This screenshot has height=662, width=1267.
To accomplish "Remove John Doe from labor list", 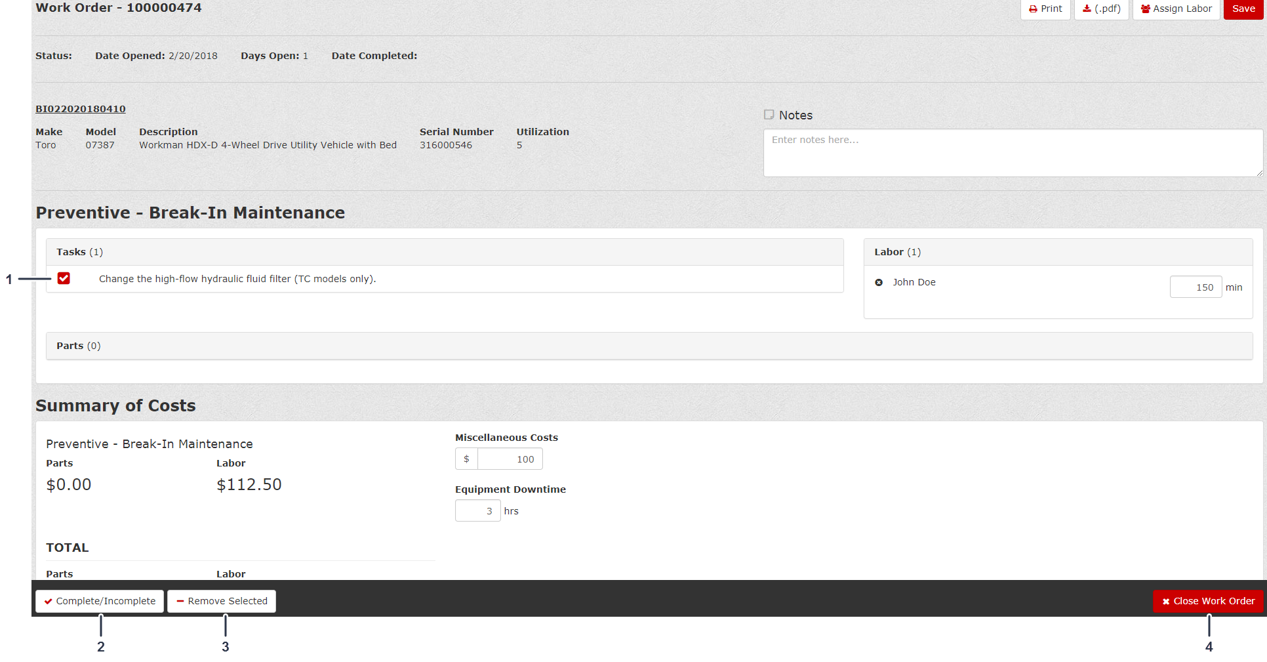I will (x=879, y=283).
